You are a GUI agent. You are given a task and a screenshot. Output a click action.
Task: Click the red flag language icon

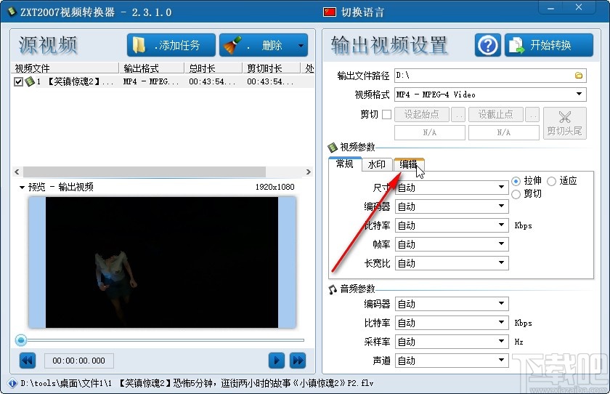click(329, 12)
